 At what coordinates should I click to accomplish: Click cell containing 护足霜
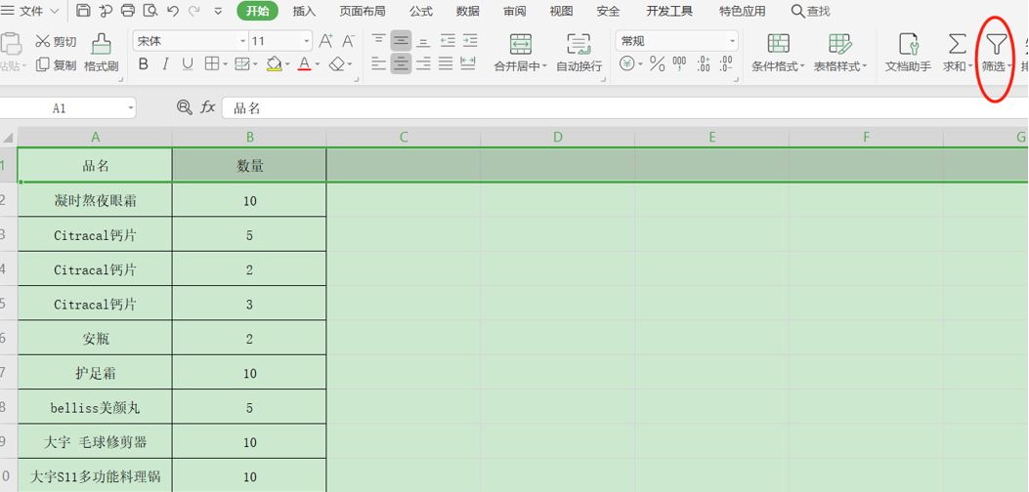96,373
